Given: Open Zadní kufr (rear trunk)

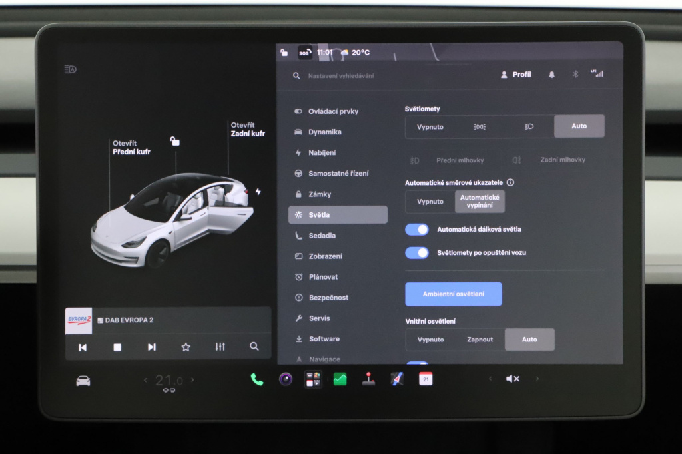Looking at the screenshot, I should (248, 130).
